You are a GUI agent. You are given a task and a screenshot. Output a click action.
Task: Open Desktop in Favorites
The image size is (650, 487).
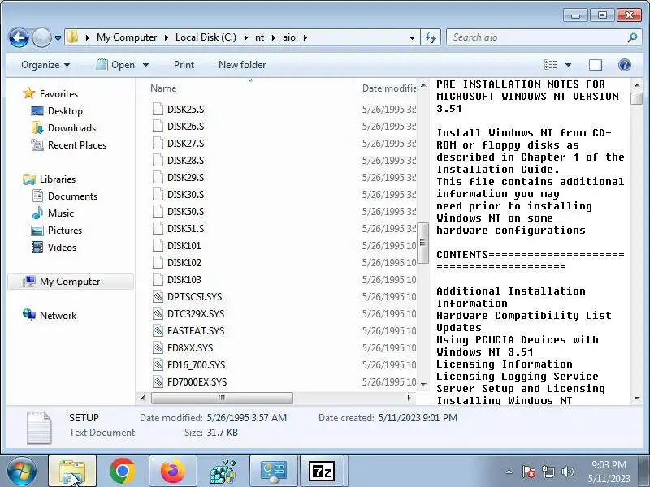pos(65,111)
